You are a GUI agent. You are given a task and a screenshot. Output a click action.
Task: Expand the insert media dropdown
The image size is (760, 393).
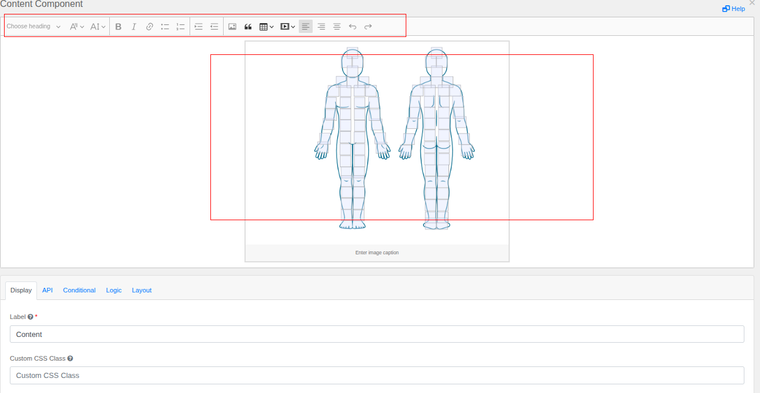click(x=288, y=27)
